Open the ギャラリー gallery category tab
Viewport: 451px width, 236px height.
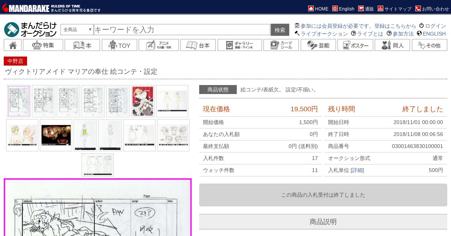click(240, 45)
